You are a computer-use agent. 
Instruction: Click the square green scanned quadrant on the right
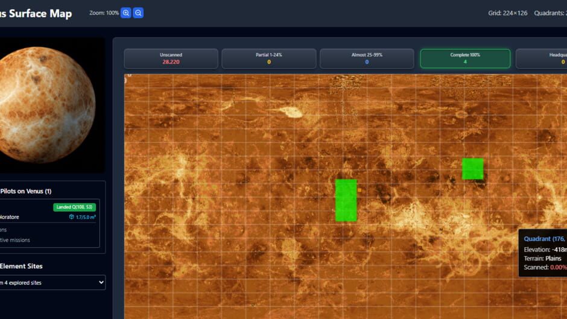472,169
